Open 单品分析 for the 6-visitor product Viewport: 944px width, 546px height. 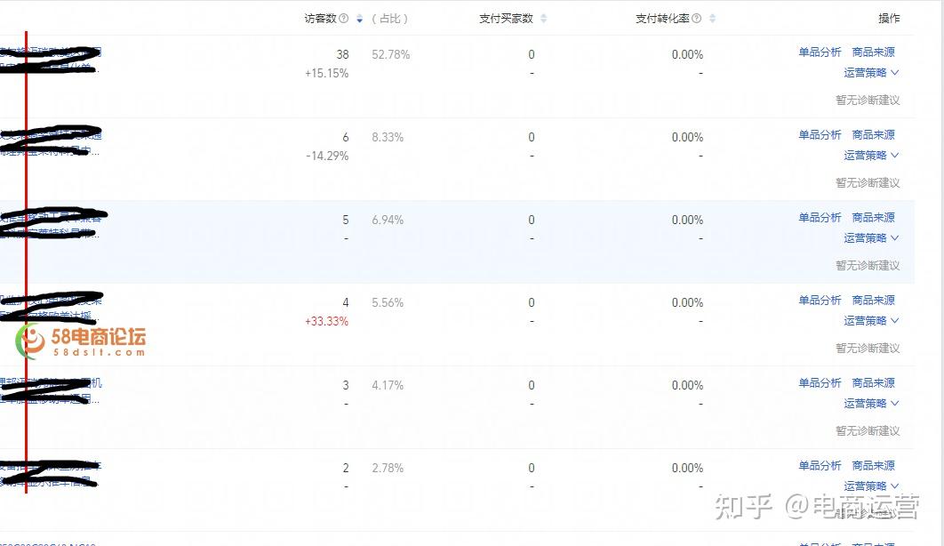pyautogui.click(x=820, y=135)
